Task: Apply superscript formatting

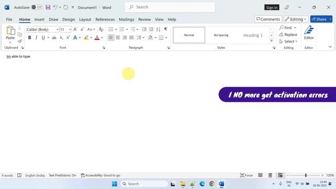Action: click(x=68, y=38)
